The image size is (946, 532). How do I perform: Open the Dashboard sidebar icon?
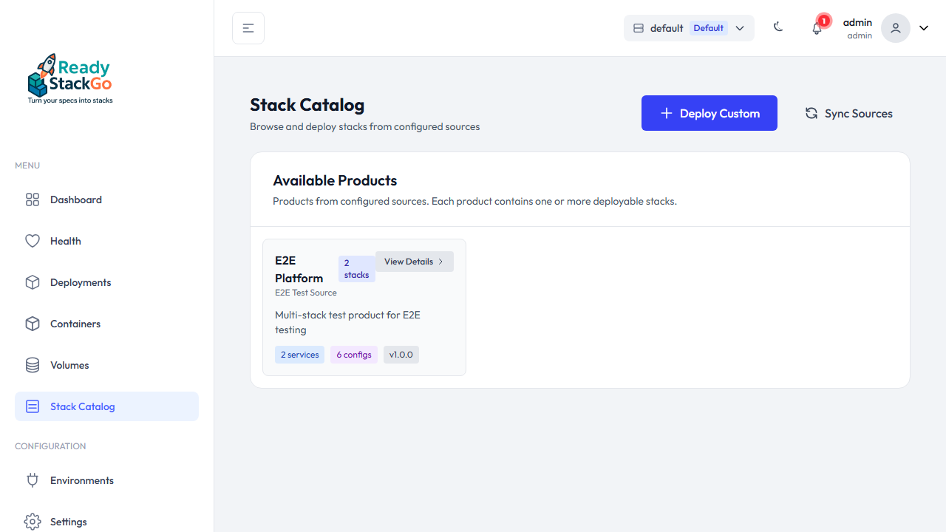pyautogui.click(x=33, y=199)
